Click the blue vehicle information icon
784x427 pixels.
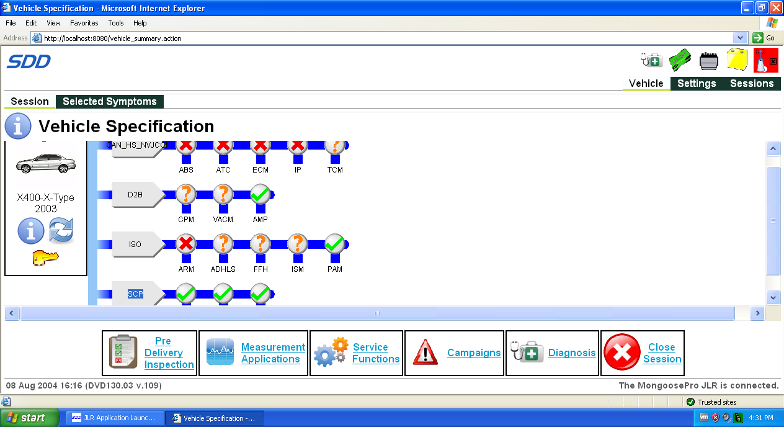[30, 231]
